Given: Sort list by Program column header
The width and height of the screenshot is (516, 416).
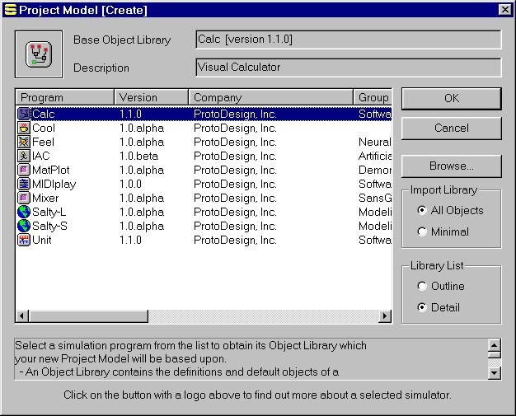Looking at the screenshot, I should point(64,98).
